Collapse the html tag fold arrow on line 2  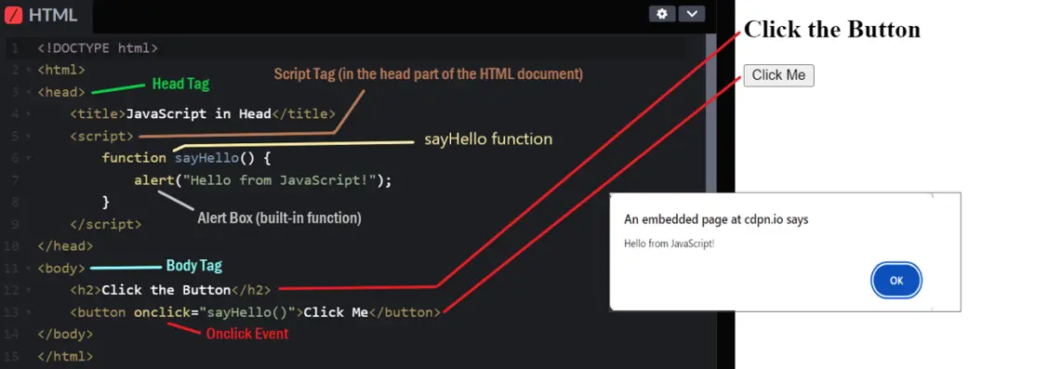28,70
